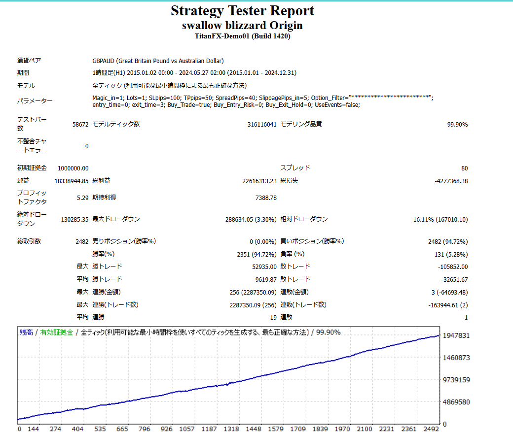The width and height of the screenshot is (513, 432).
Task: Select the 全ティック model description text
Action: (170, 86)
